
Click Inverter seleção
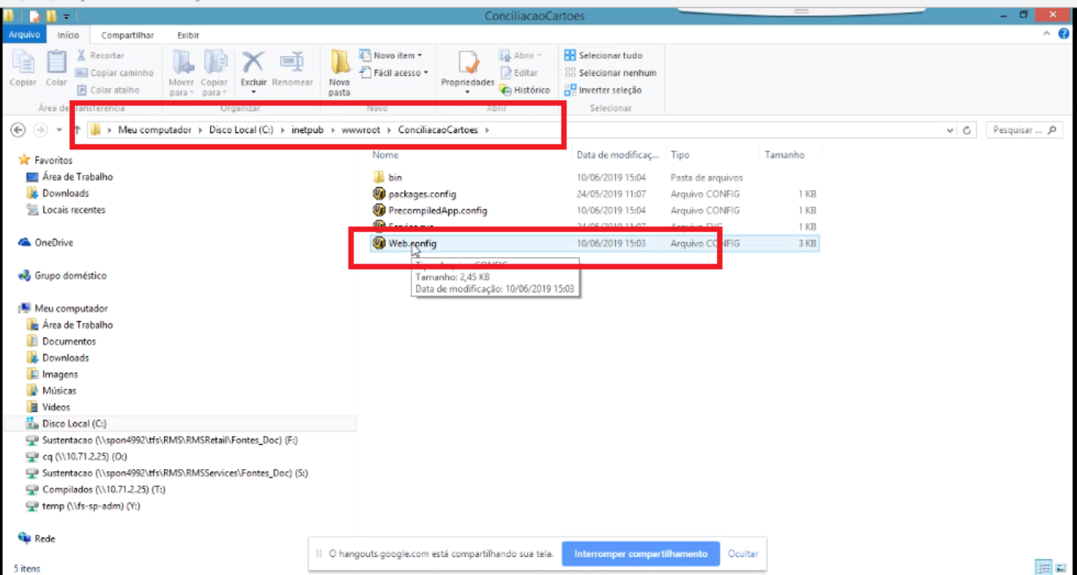[x=603, y=90]
